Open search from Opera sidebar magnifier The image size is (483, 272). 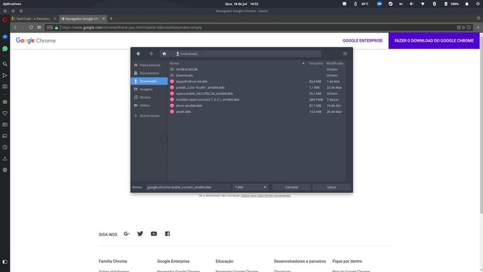tap(5, 64)
